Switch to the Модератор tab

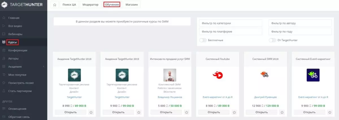pos(90,5)
